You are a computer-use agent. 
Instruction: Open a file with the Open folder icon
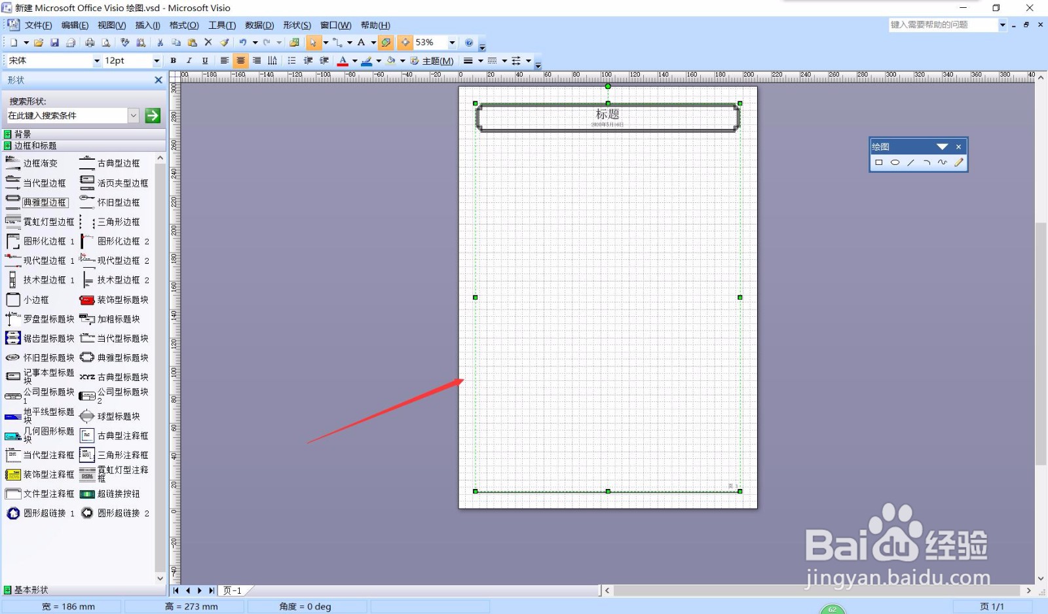tap(39, 43)
